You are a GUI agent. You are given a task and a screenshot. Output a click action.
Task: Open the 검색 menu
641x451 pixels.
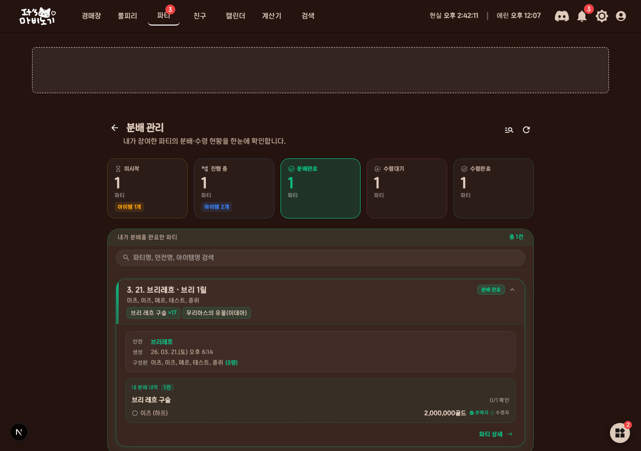tap(308, 16)
